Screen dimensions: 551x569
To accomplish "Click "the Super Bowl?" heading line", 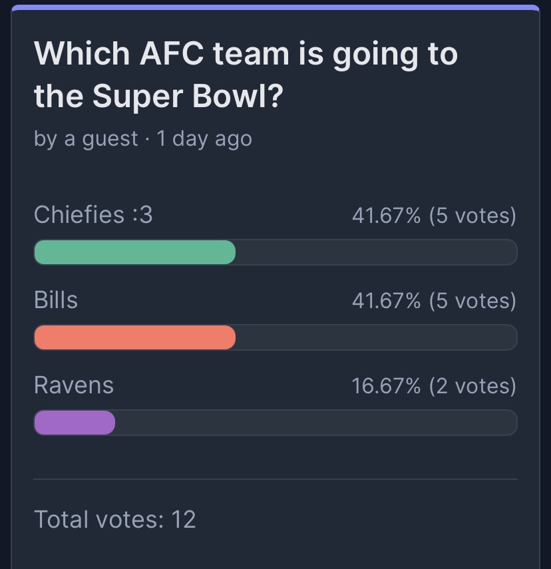I will click(158, 96).
